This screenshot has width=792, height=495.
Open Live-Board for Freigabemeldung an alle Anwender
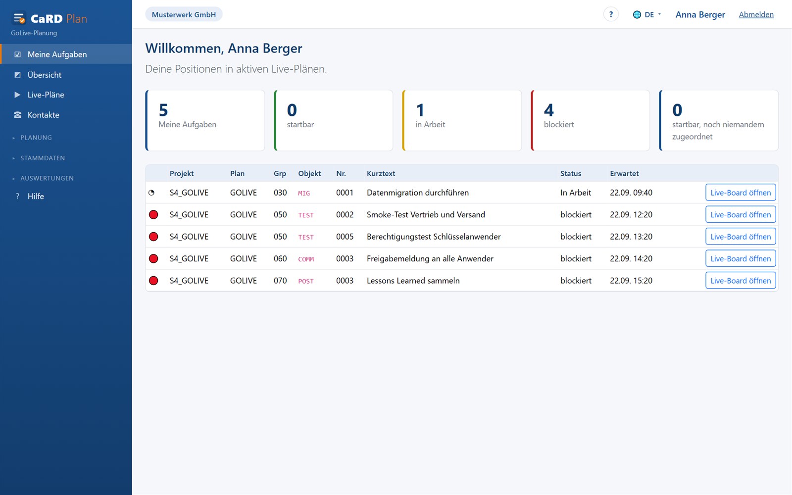741,258
